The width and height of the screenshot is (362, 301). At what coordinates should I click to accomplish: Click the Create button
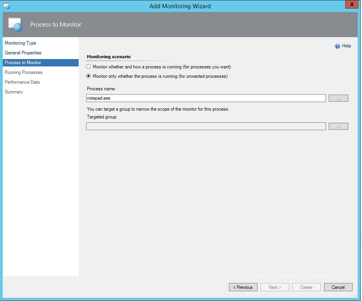point(306,287)
